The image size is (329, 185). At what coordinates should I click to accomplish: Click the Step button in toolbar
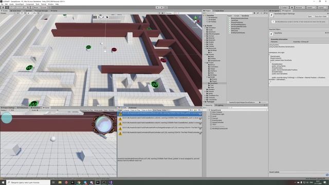click(166, 8)
